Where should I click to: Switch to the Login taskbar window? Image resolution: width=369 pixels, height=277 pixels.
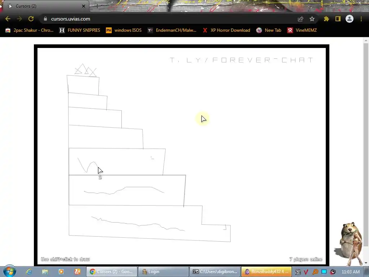click(x=163, y=272)
